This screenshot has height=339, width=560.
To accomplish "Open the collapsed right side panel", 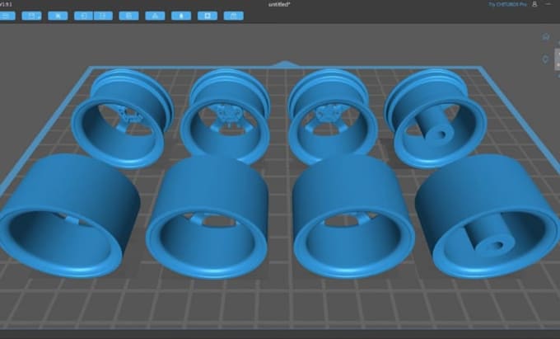I will click(x=558, y=59).
